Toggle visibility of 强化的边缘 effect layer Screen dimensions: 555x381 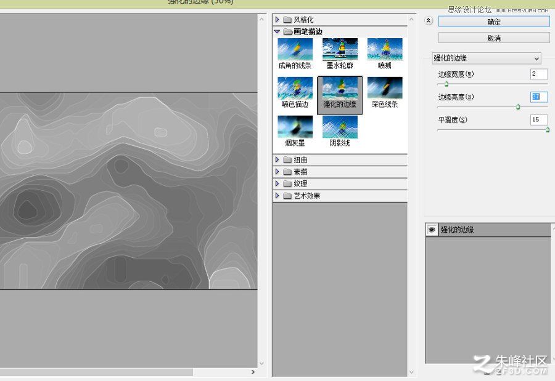click(432, 230)
